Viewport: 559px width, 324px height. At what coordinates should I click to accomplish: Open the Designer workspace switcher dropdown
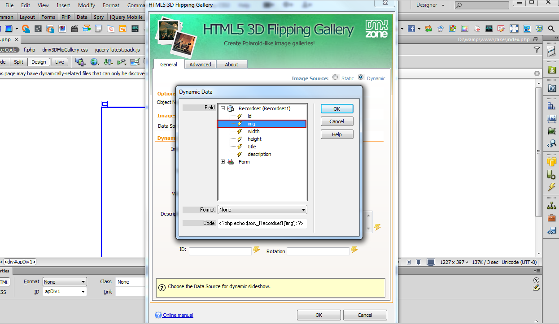click(430, 5)
